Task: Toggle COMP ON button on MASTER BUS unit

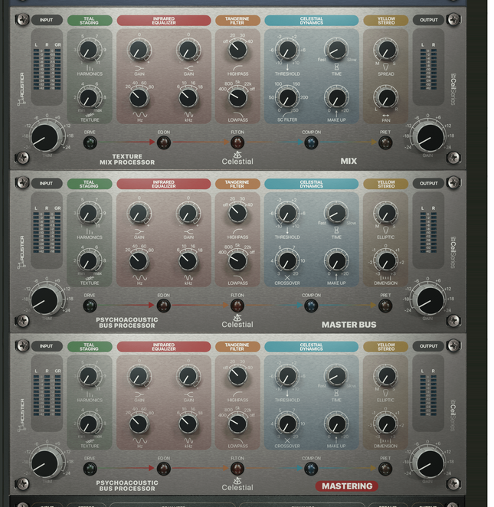Action: click(312, 306)
